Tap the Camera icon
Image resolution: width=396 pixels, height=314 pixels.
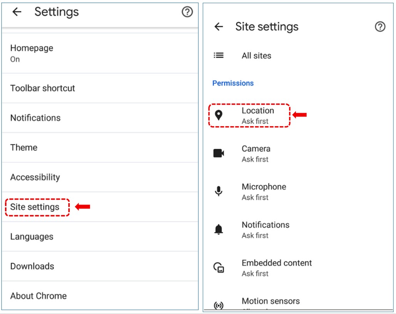[x=218, y=153]
